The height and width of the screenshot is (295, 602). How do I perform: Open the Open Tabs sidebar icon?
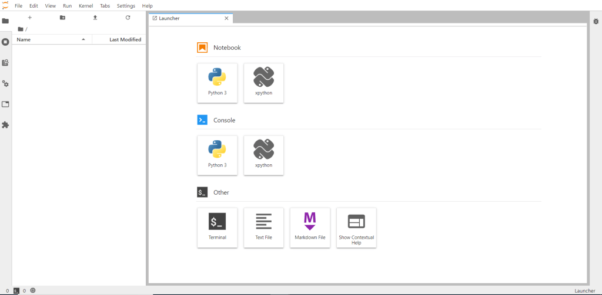(5, 104)
